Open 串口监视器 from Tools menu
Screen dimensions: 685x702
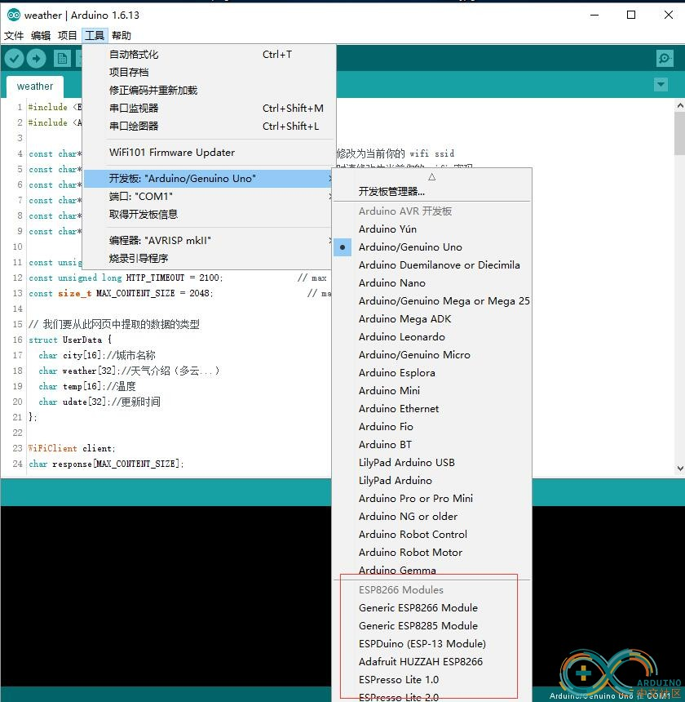coord(210,109)
